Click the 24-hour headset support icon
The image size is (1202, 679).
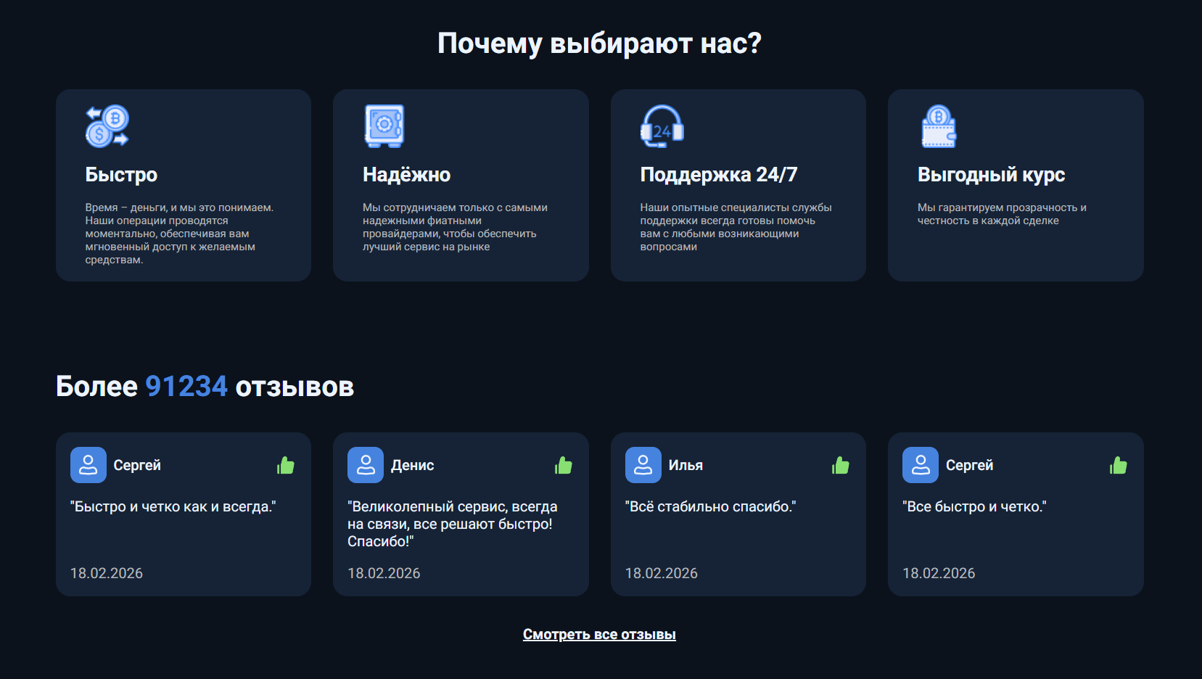point(662,127)
